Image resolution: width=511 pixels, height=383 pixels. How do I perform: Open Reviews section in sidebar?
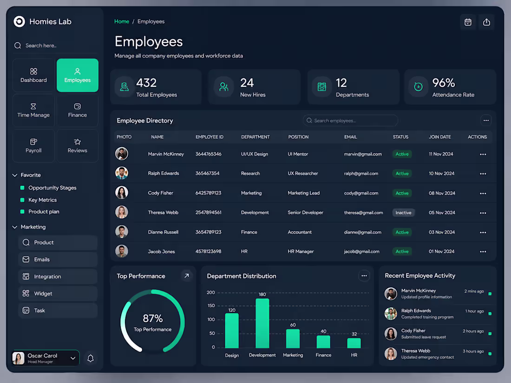(x=77, y=146)
